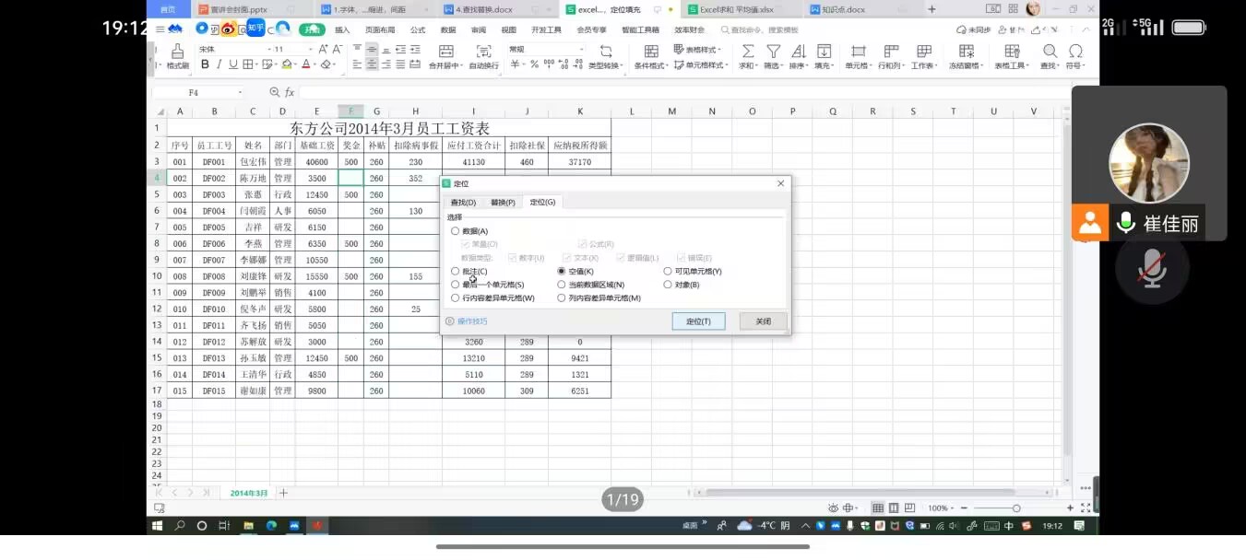This screenshot has width=1246, height=560.
Task: Expand the Name Box F4 dropdown
Action: 240,93
